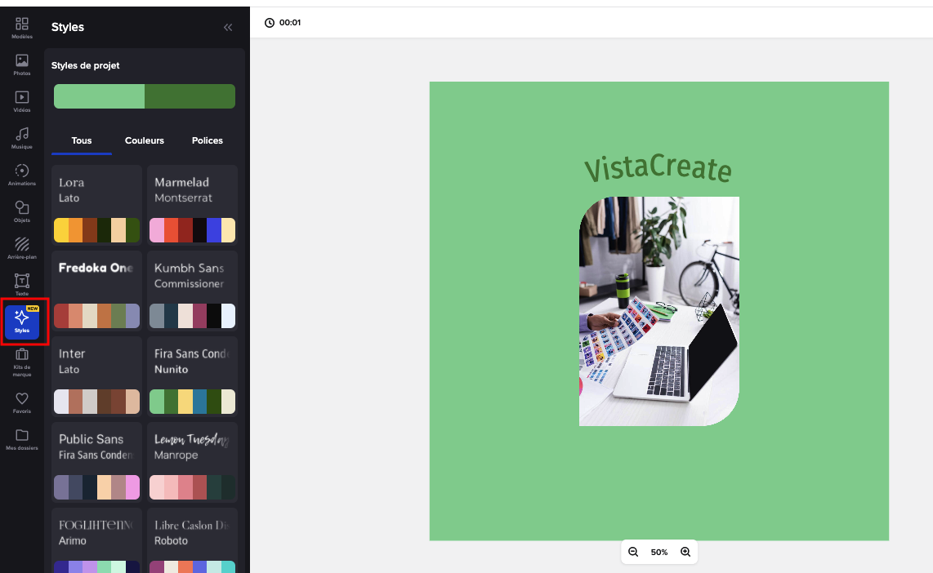Select the office photo on canvas
The width and height of the screenshot is (933, 573).
(x=659, y=312)
